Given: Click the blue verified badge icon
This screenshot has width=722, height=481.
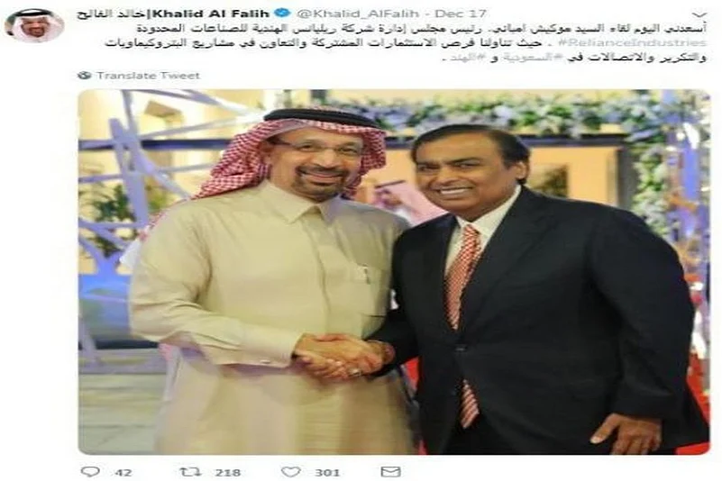Looking at the screenshot, I should (284, 13).
